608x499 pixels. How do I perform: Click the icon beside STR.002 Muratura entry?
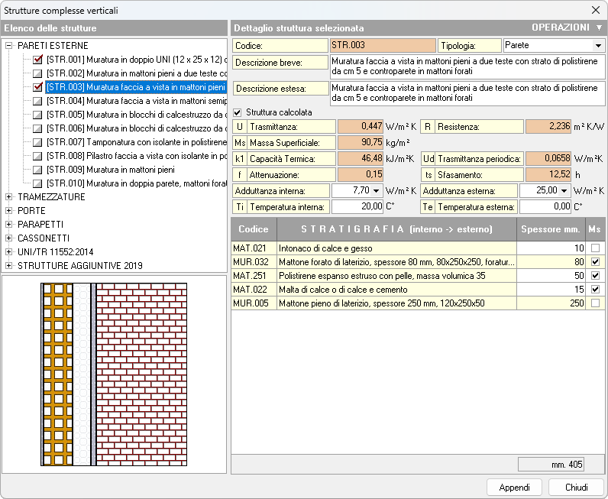[x=37, y=73]
